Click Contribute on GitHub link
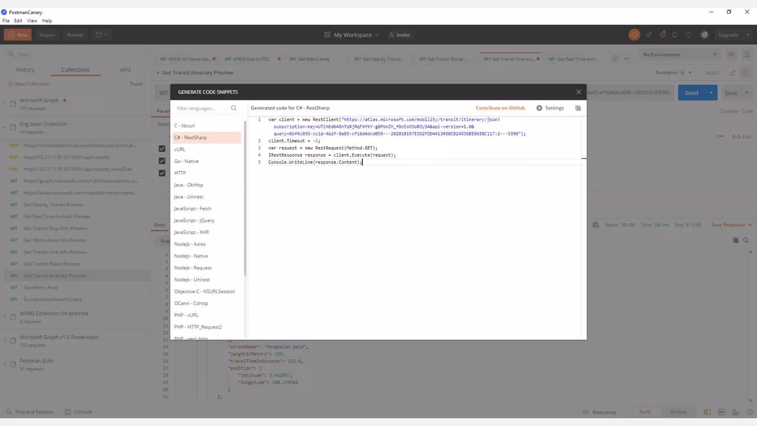Image resolution: width=757 pixels, height=426 pixels. (500, 108)
